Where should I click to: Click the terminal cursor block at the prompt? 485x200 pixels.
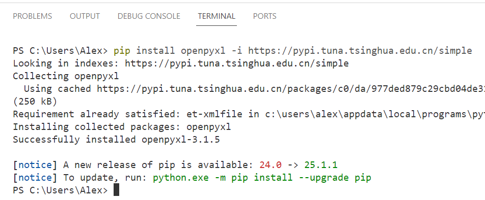(116, 190)
